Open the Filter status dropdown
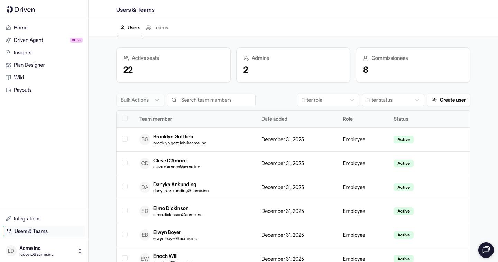This screenshot has height=262, width=498. [x=393, y=100]
